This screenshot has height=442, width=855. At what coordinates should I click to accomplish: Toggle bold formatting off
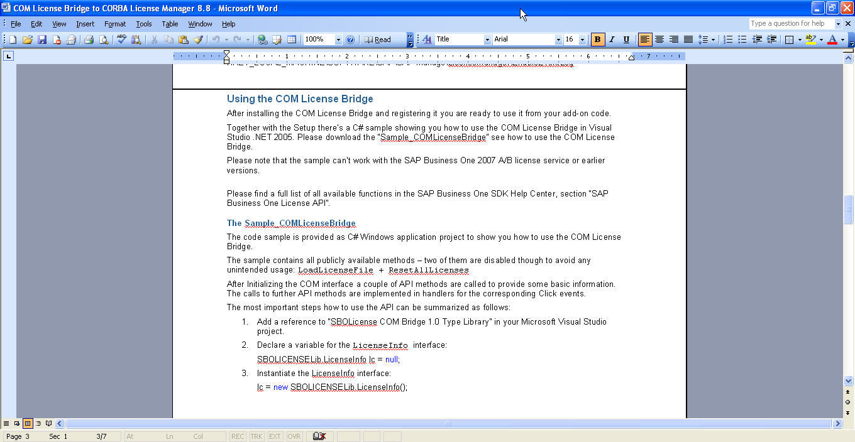point(597,39)
